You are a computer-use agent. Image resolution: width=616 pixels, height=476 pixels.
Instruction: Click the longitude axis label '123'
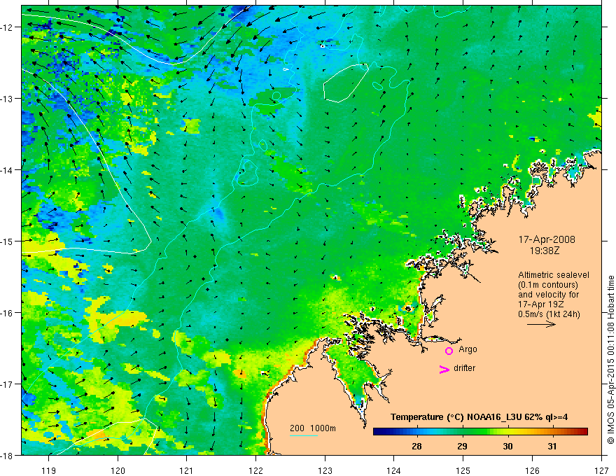coord(325,470)
